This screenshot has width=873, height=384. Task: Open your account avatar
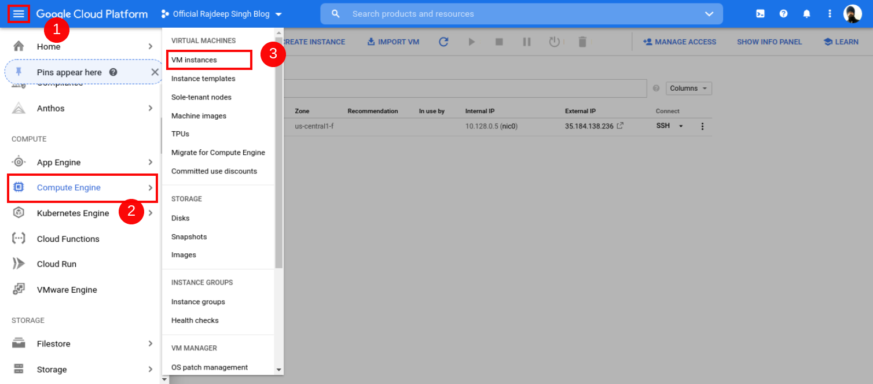tap(853, 13)
